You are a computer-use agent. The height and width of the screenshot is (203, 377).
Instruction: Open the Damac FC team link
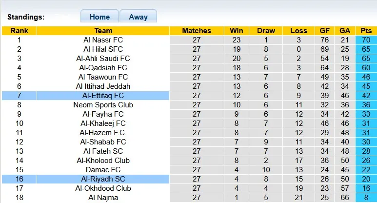coord(103,170)
